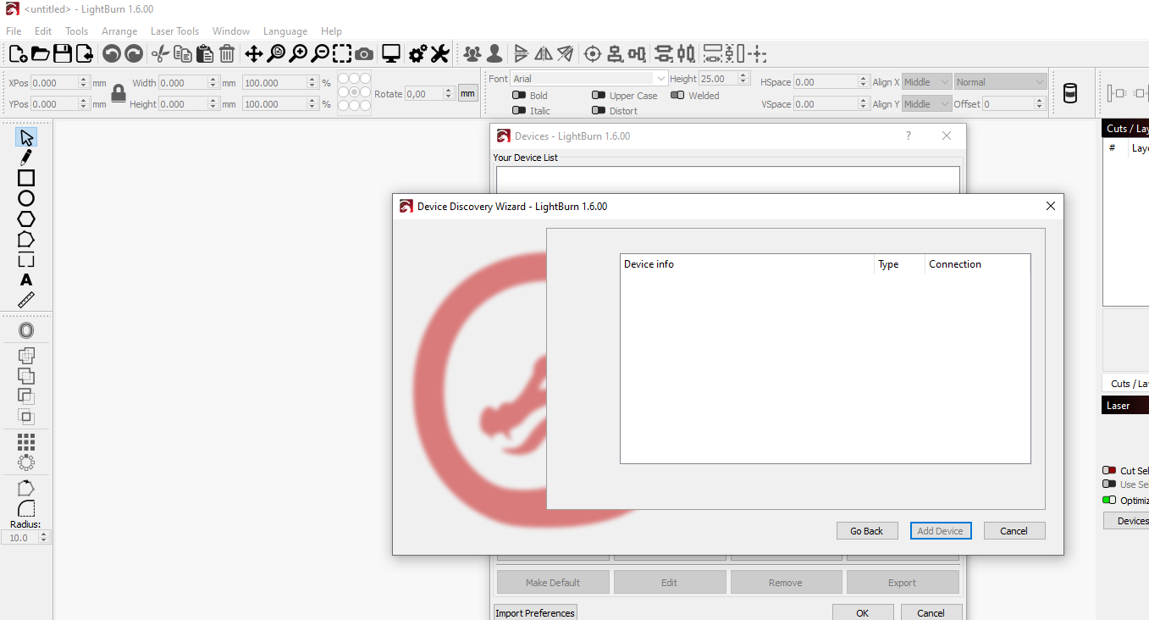
Task: Open the Edit menu
Action: [x=43, y=31]
